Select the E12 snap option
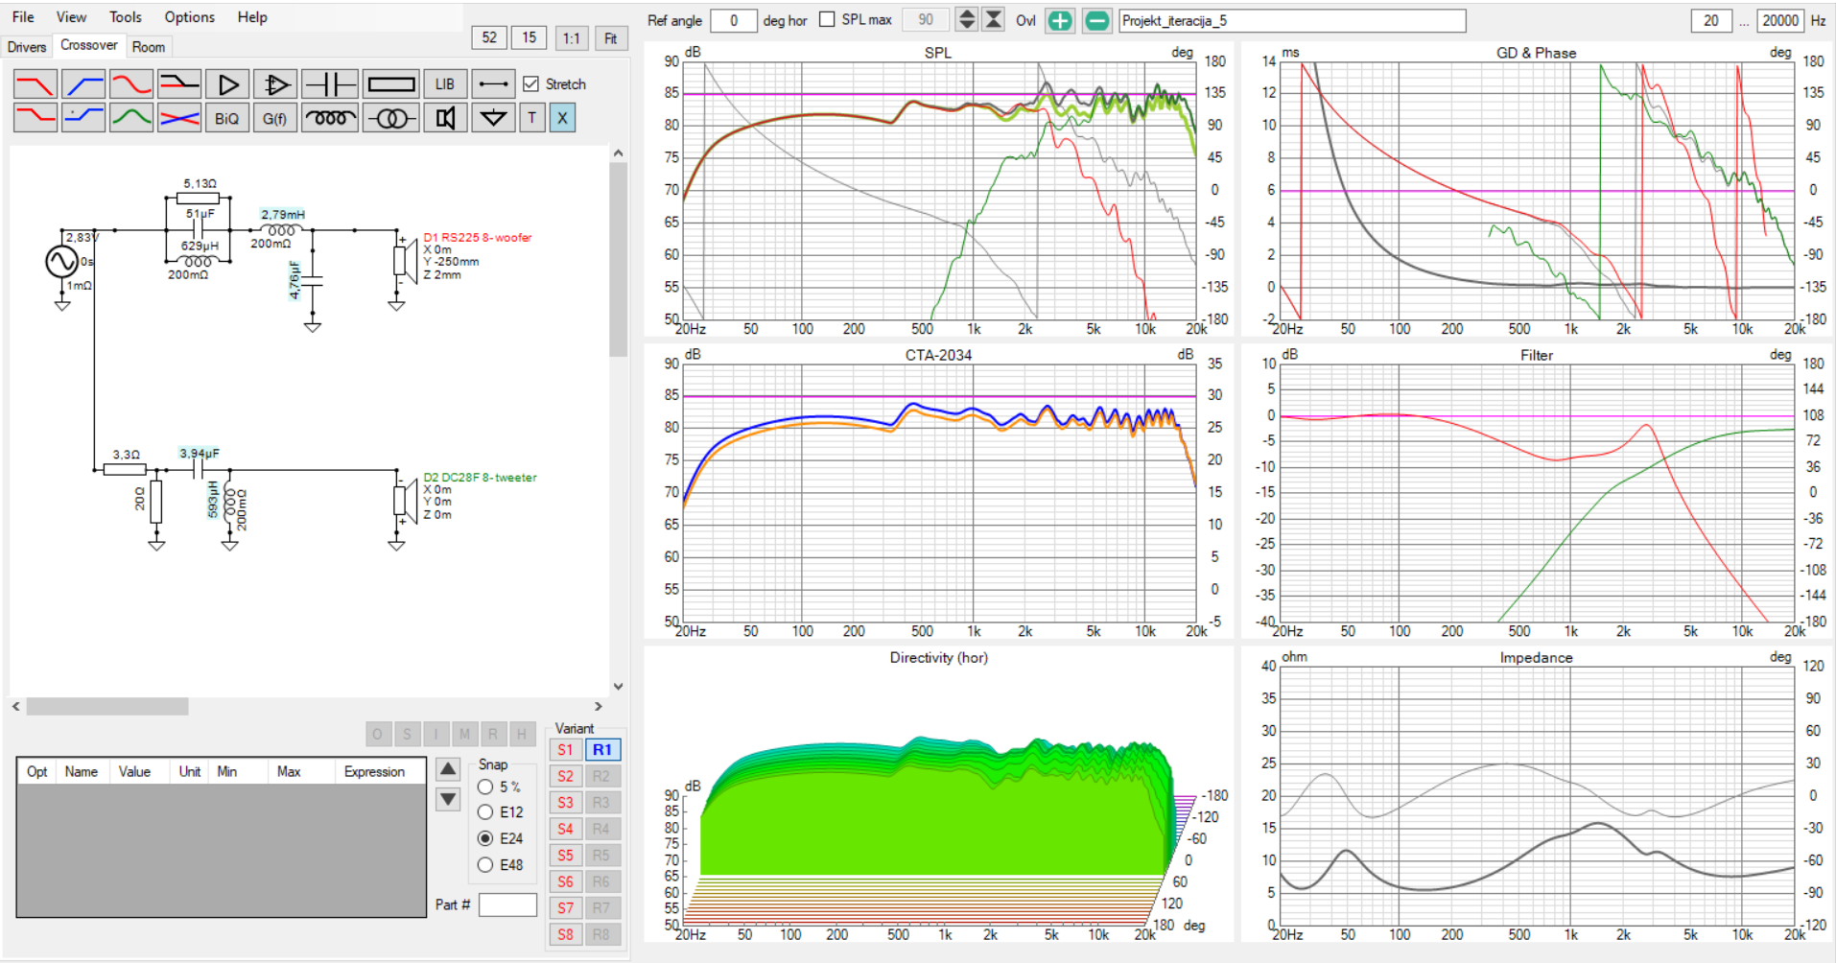 click(x=485, y=812)
